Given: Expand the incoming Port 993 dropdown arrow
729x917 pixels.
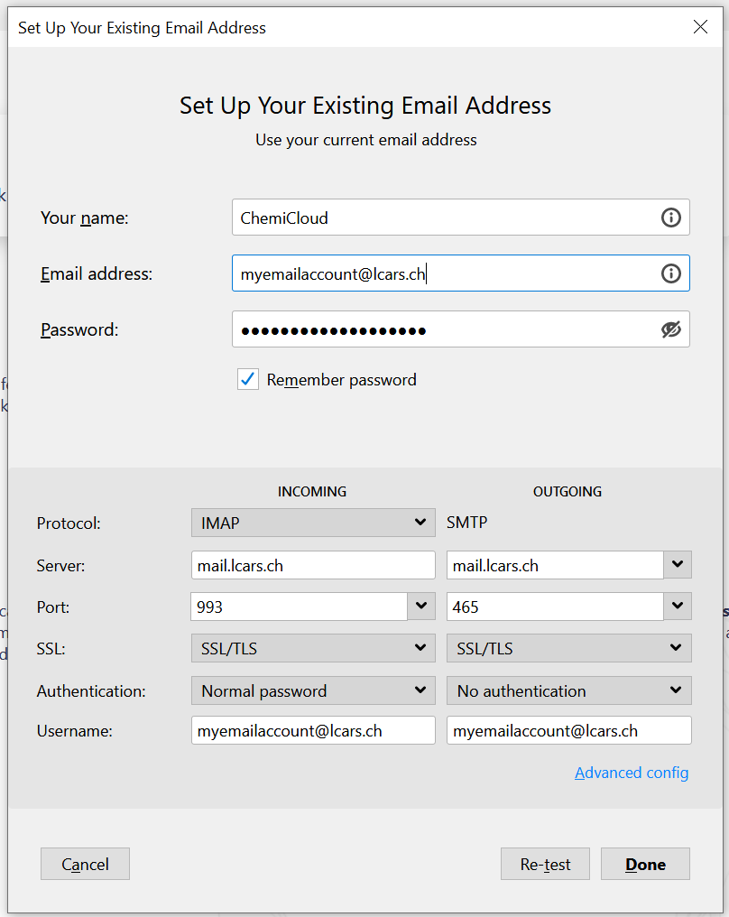Looking at the screenshot, I should tap(420, 607).
